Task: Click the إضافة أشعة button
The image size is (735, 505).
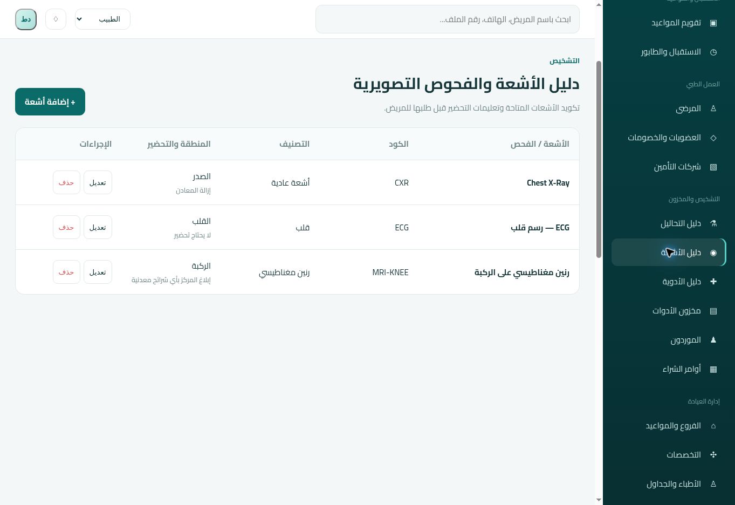Action: click(50, 101)
